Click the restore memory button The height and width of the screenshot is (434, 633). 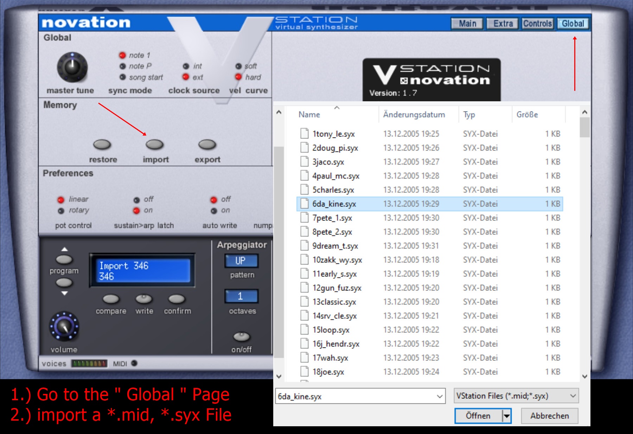(x=102, y=145)
